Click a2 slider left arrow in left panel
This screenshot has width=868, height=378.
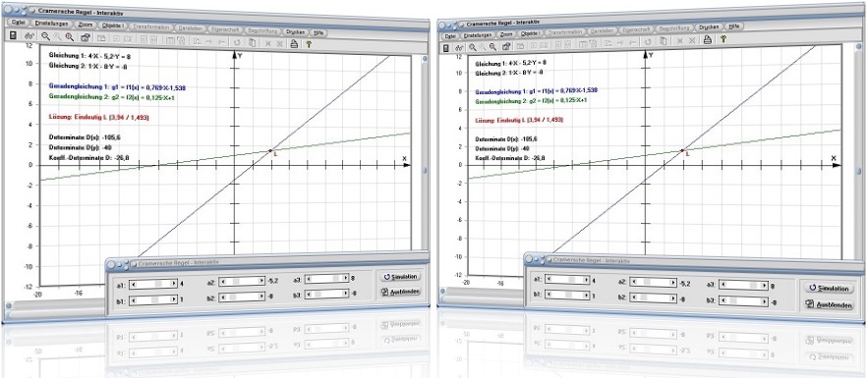click(222, 281)
